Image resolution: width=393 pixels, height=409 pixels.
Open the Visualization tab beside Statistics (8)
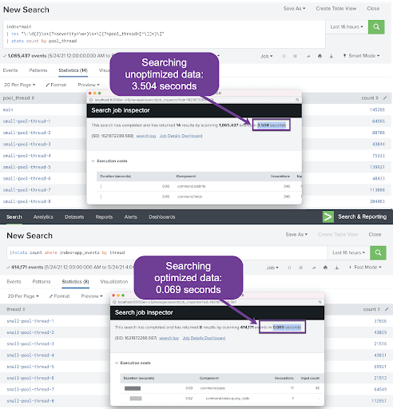click(x=114, y=282)
